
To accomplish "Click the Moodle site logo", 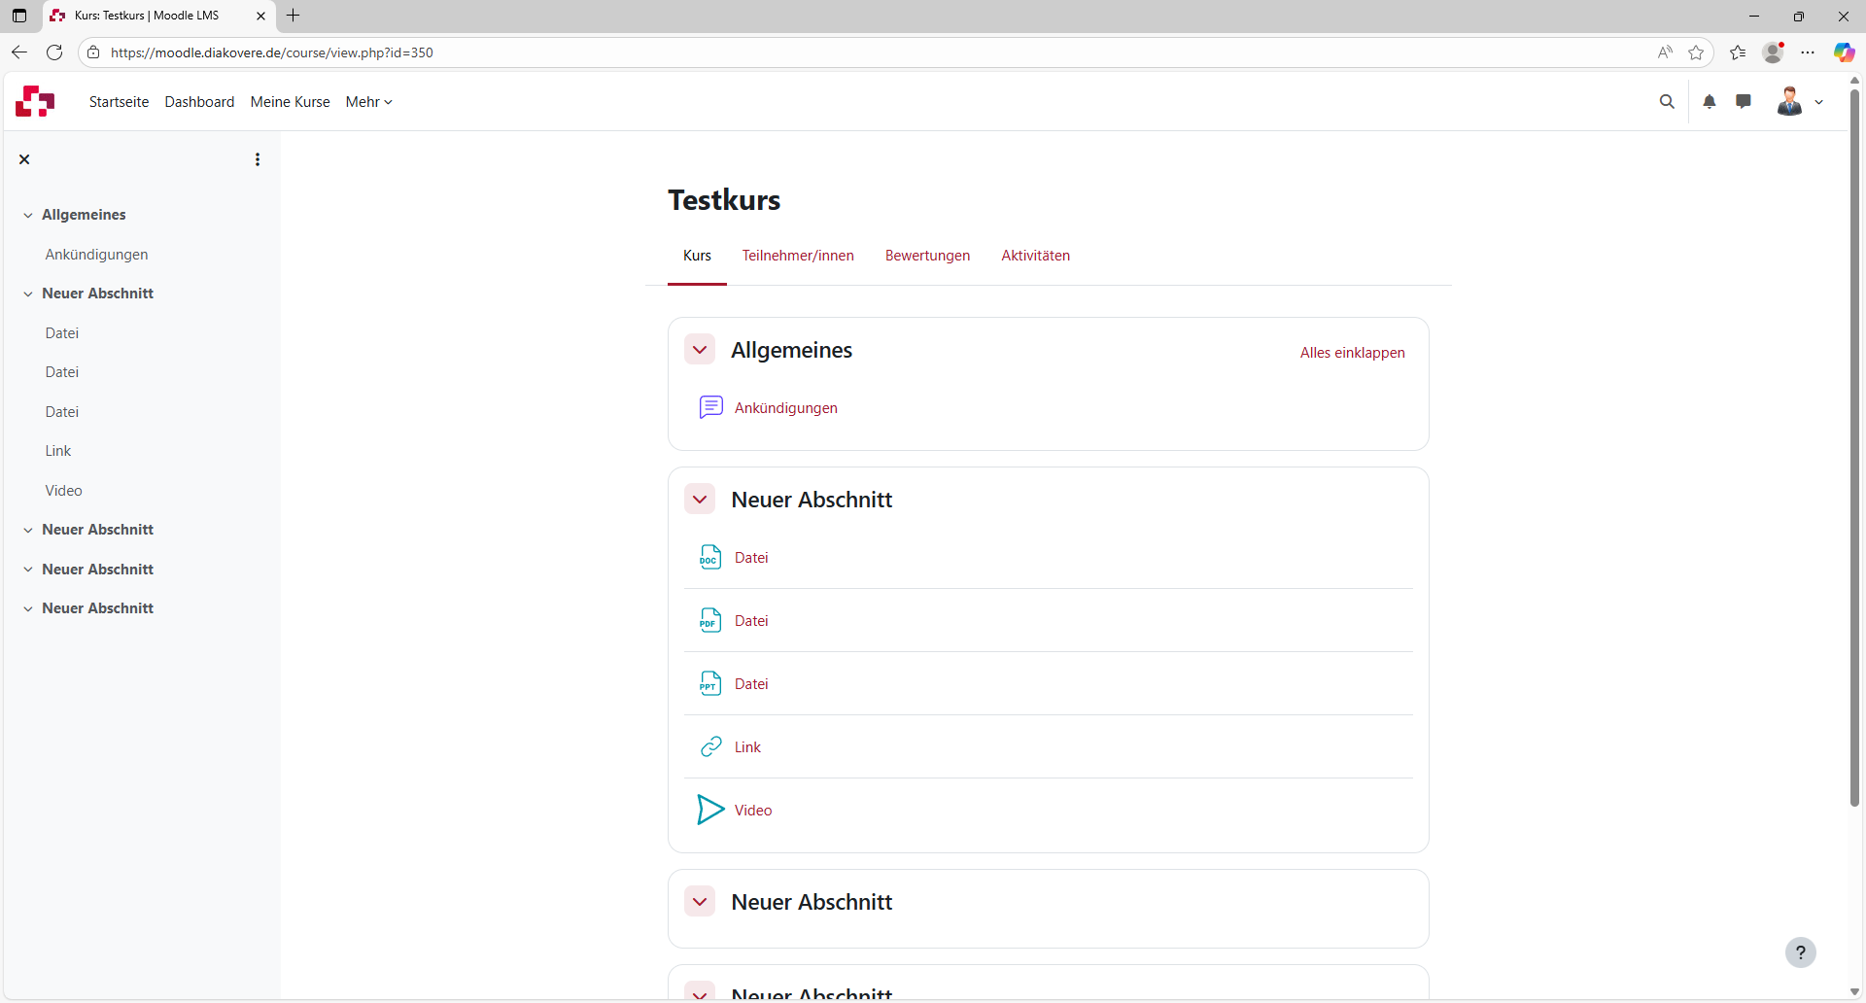I will [35, 101].
